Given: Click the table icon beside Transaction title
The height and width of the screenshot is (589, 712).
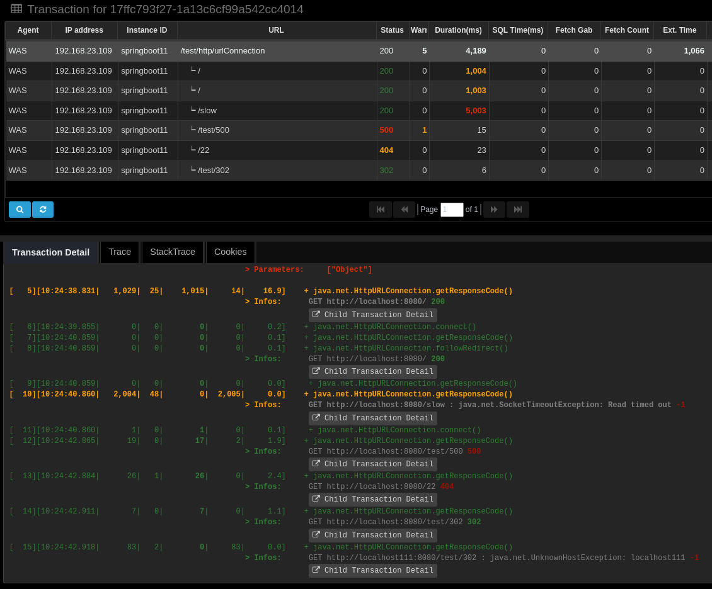Looking at the screenshot, I should (x=16, y=9).
